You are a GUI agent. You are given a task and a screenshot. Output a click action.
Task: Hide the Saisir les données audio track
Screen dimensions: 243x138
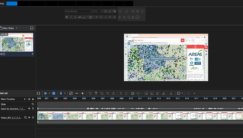tap(29, 109)
